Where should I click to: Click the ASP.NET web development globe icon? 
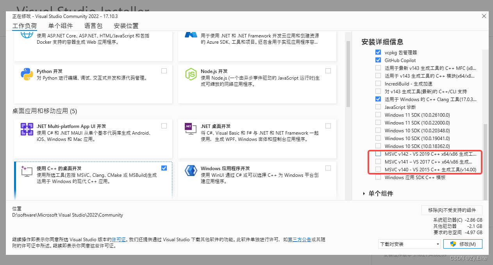click(27, 34)
